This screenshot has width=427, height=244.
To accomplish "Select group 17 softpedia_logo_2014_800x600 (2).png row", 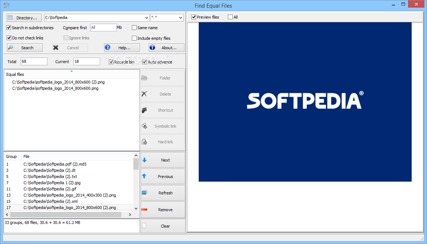I will [x=69, y=208].
